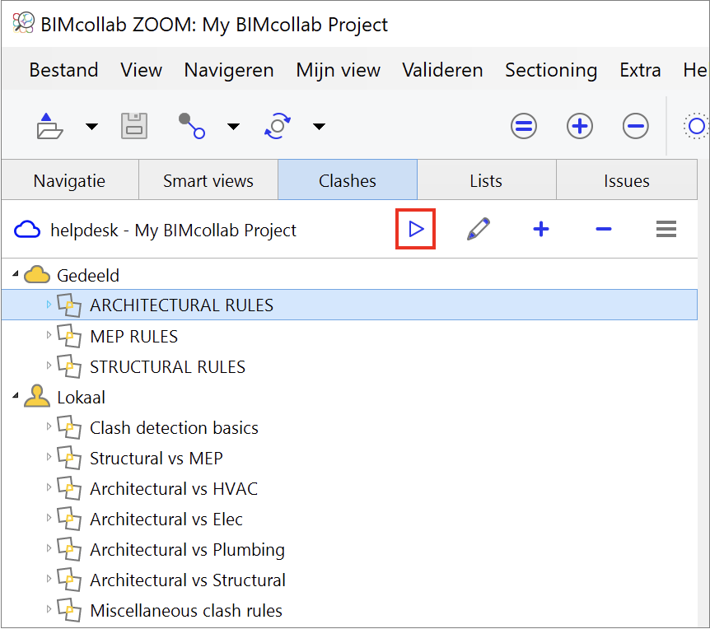Expand Miscellaneous clash rules node
Screen dimensions: 710x629
(49, 608)
